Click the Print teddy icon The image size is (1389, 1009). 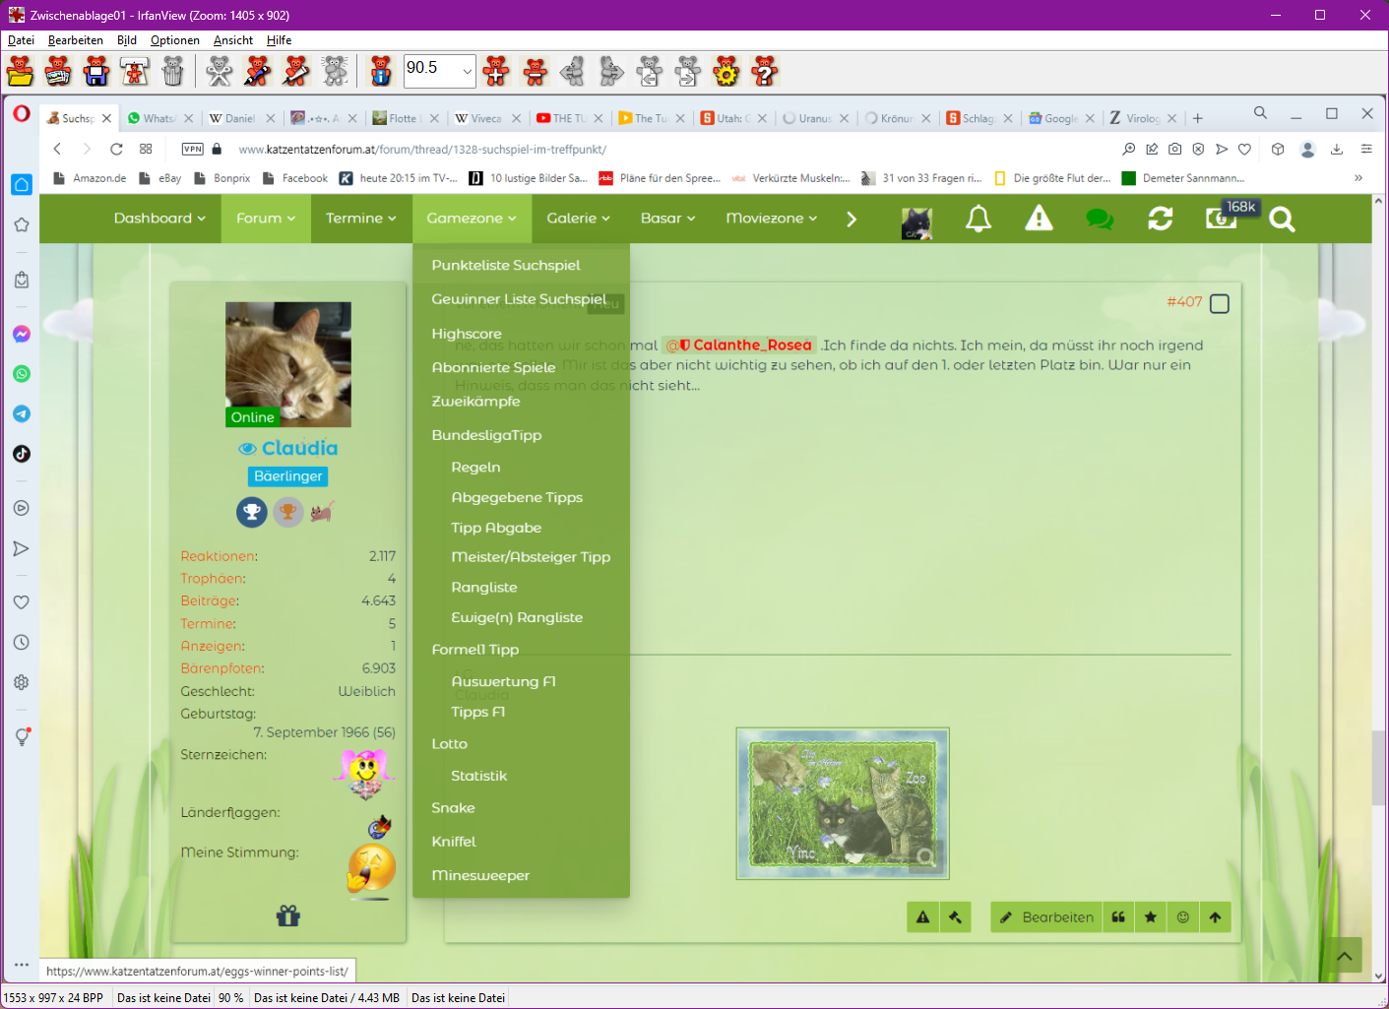[x=135, y=71]
